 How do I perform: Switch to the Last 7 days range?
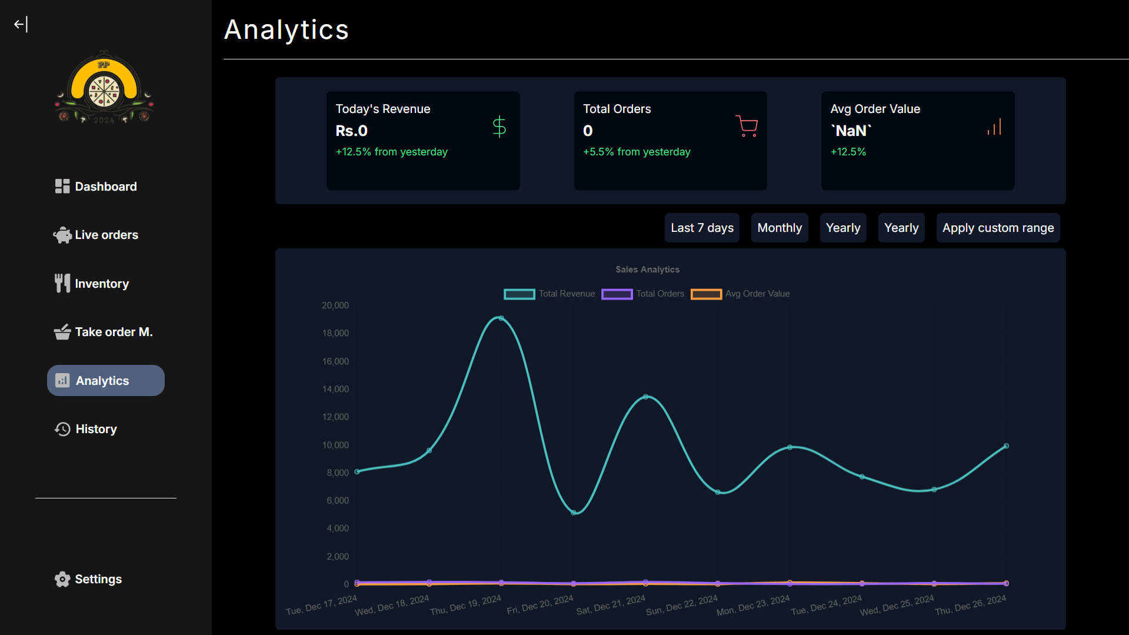[702, 228]
